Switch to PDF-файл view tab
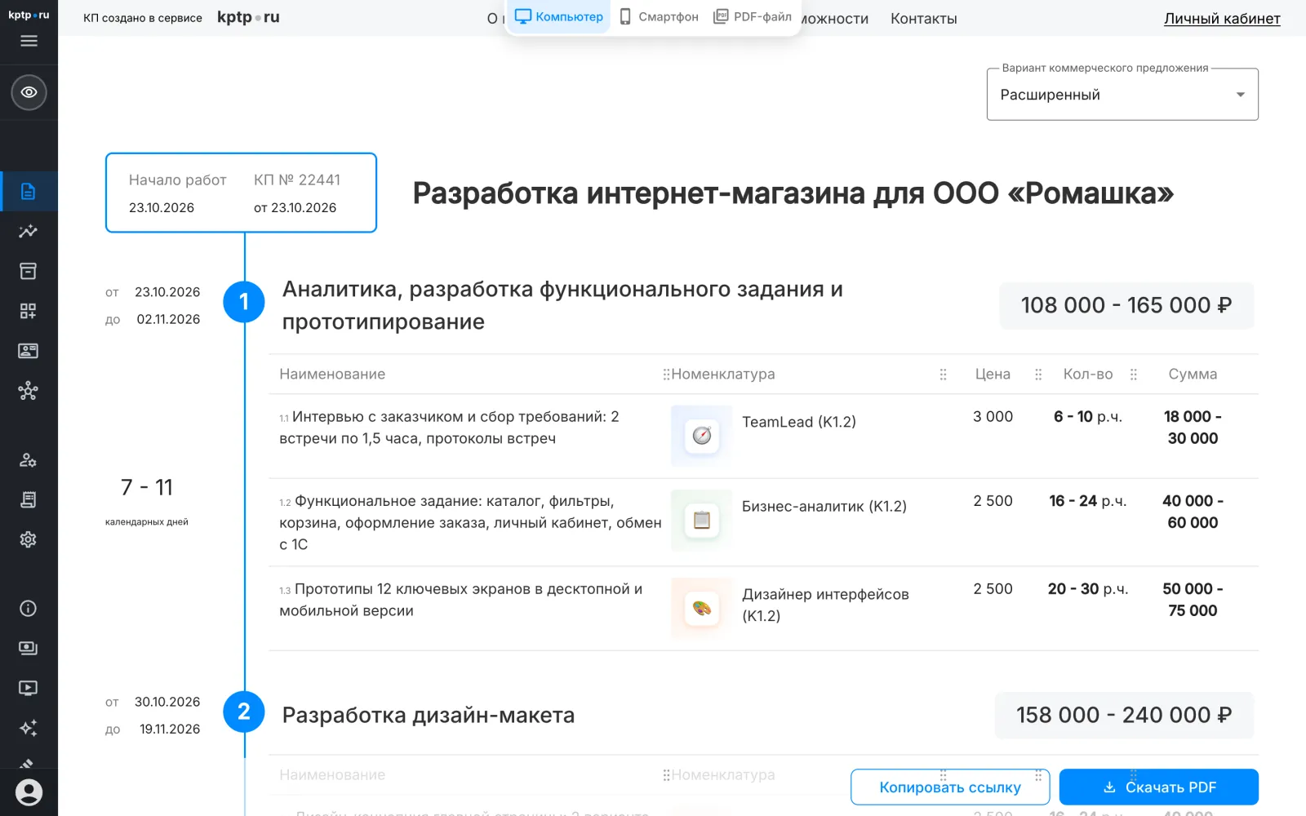 tap(753, 16)
